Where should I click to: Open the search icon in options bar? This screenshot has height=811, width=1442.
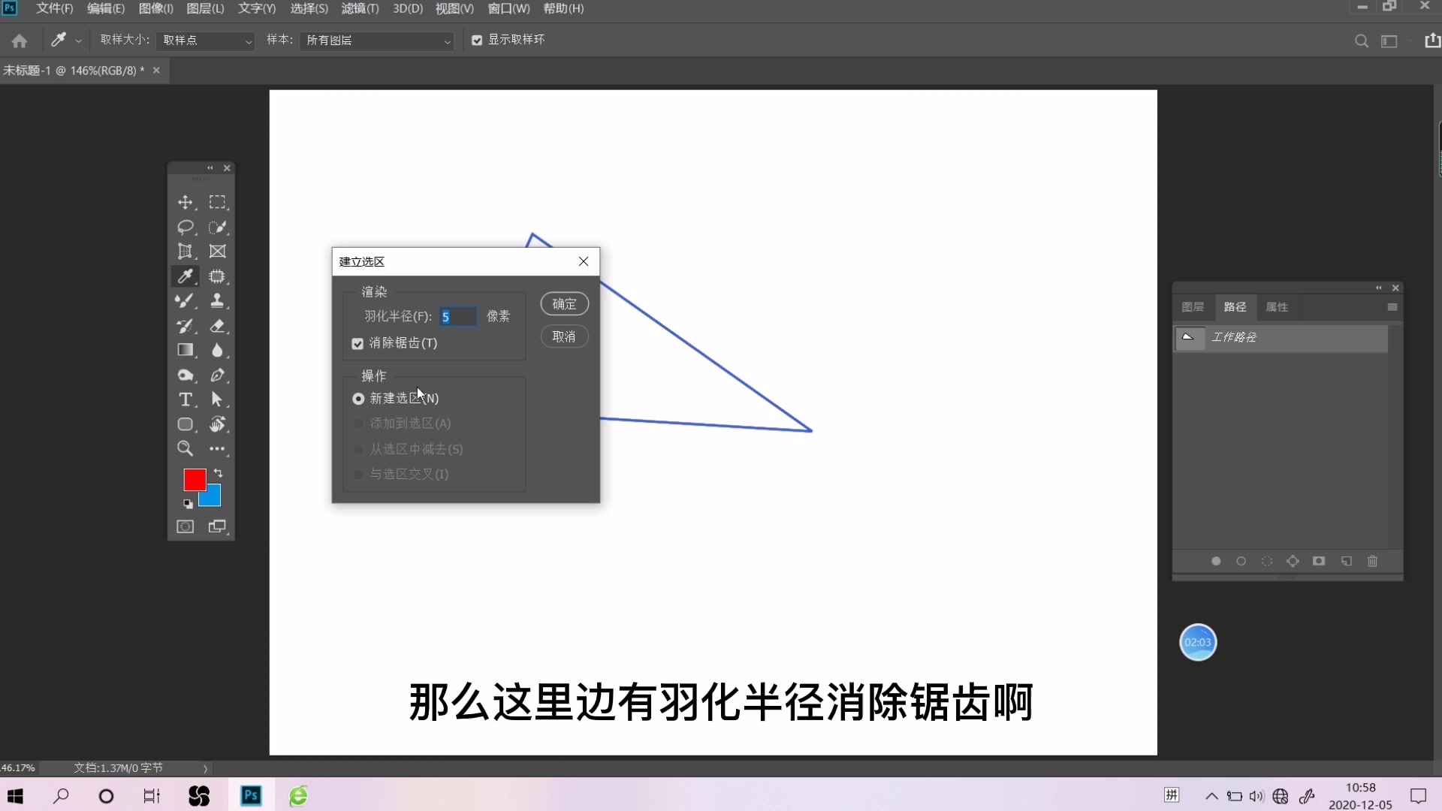click(x=1361, y=41)
